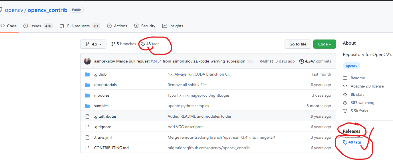
Task: Open the CONTRIBUTING.md file name
Action: (x=111, y=148)
